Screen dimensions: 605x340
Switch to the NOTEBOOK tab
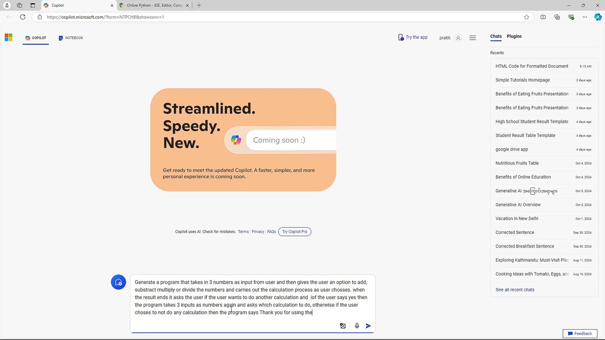pyautogui.click(x=71, y=38)
